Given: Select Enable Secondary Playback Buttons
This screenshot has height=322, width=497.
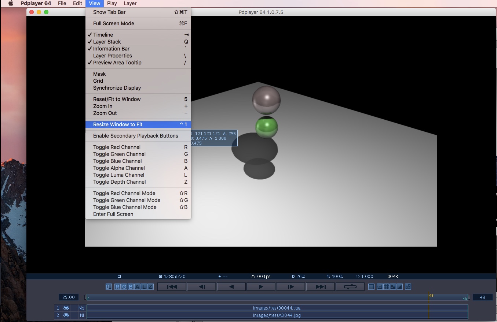Looking at the screenshot, I should pos(138,136).
